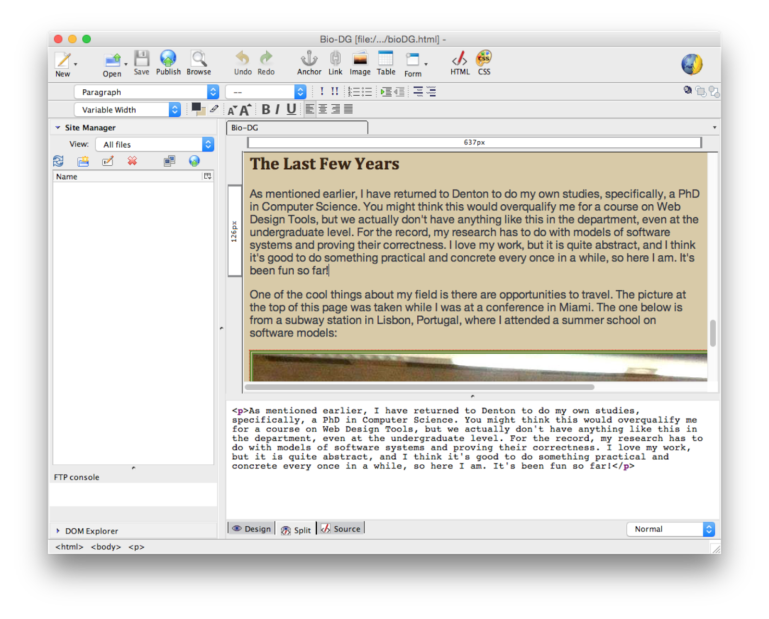Open the HTML toolbar button
Image resolution: width=769 pixels, height=619 pixels.
460,63
